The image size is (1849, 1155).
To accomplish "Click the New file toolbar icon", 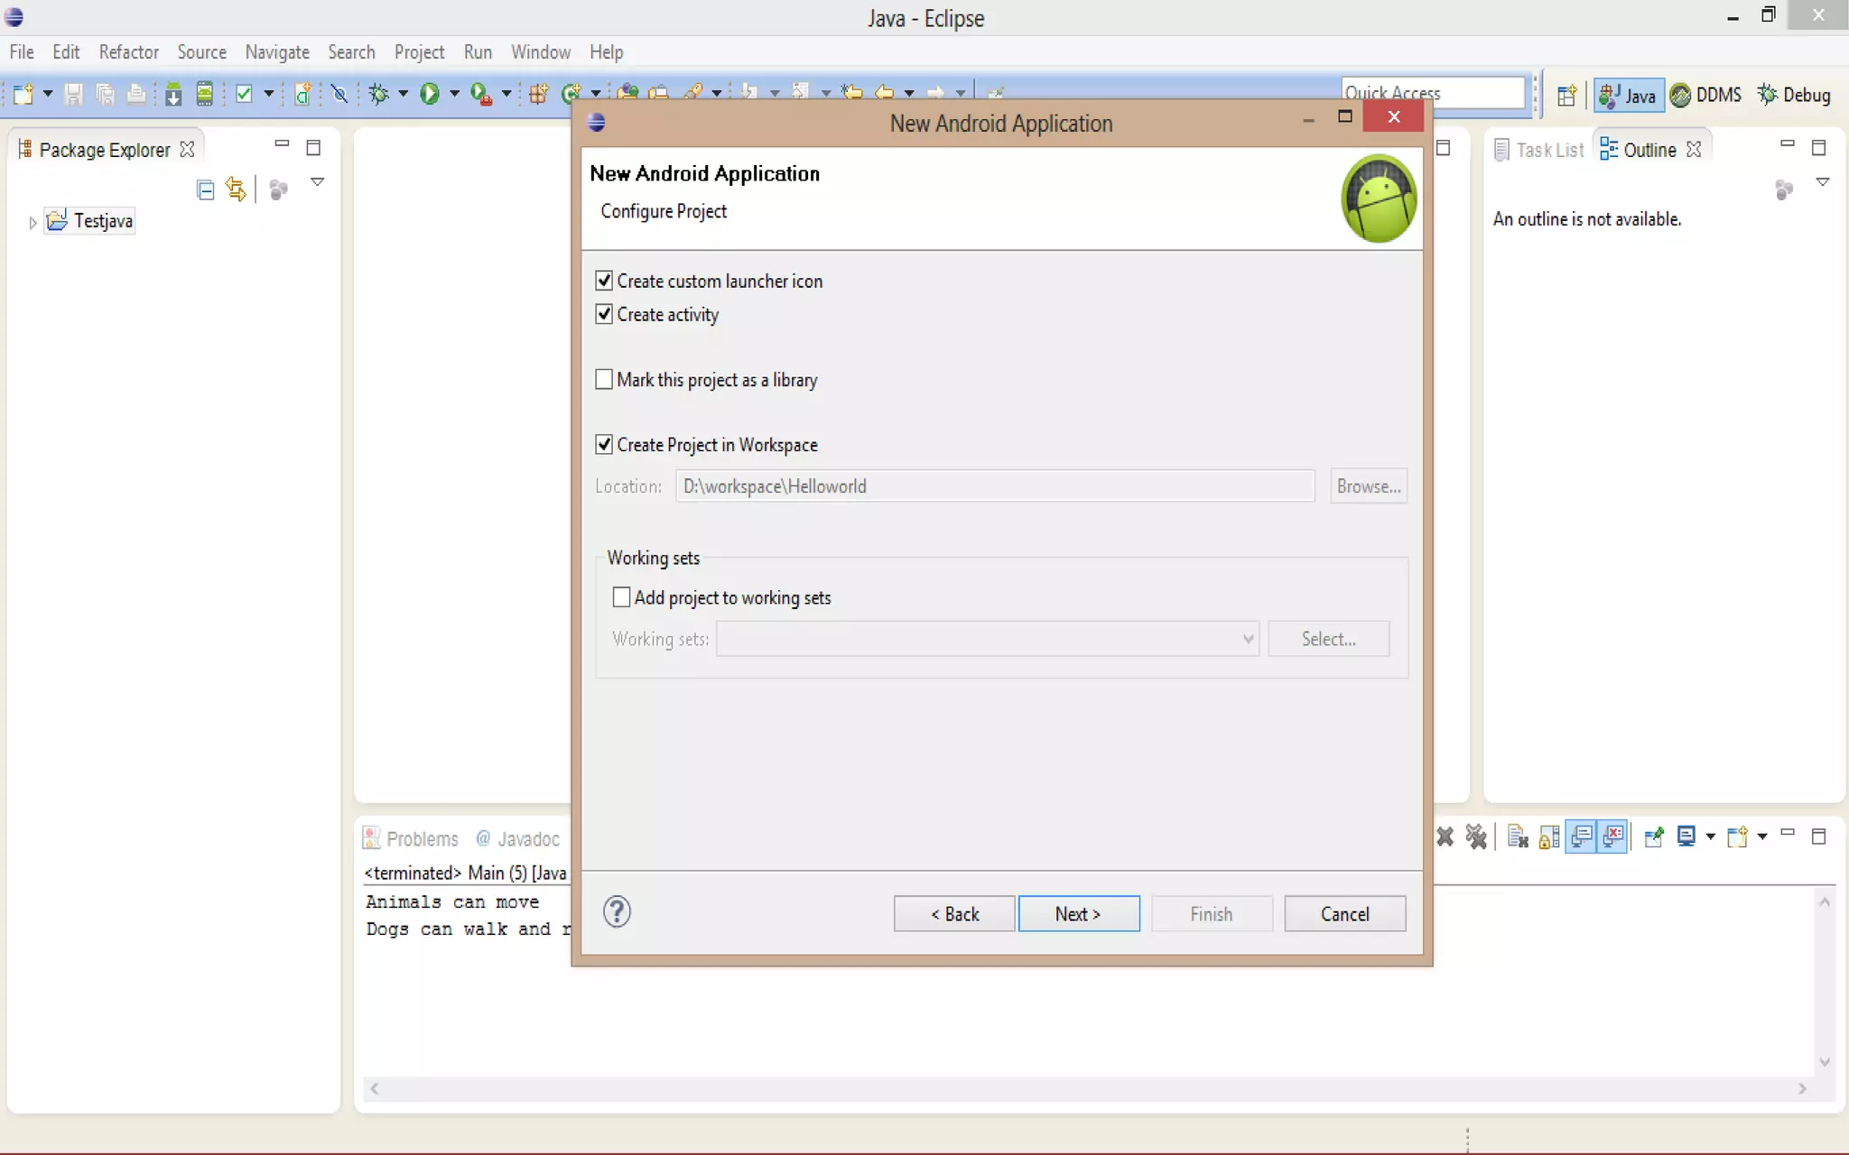I will 23,94.
